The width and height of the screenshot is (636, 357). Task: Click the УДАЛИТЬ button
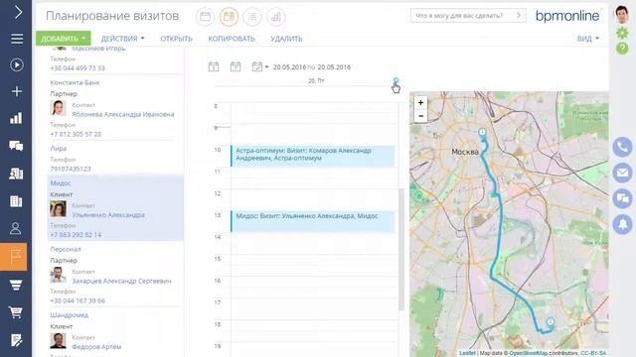[x=286, y=39]
